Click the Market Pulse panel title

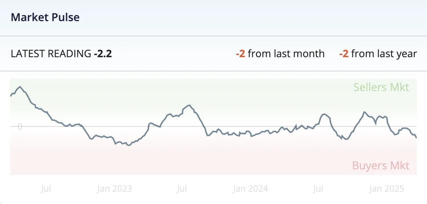(45, 17)
